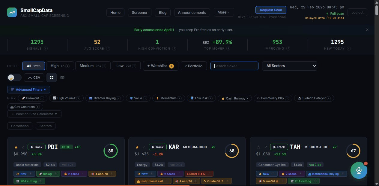Open the Announcements menu item
The width and height of the screenshot is (379, 186).
(192, 12)
